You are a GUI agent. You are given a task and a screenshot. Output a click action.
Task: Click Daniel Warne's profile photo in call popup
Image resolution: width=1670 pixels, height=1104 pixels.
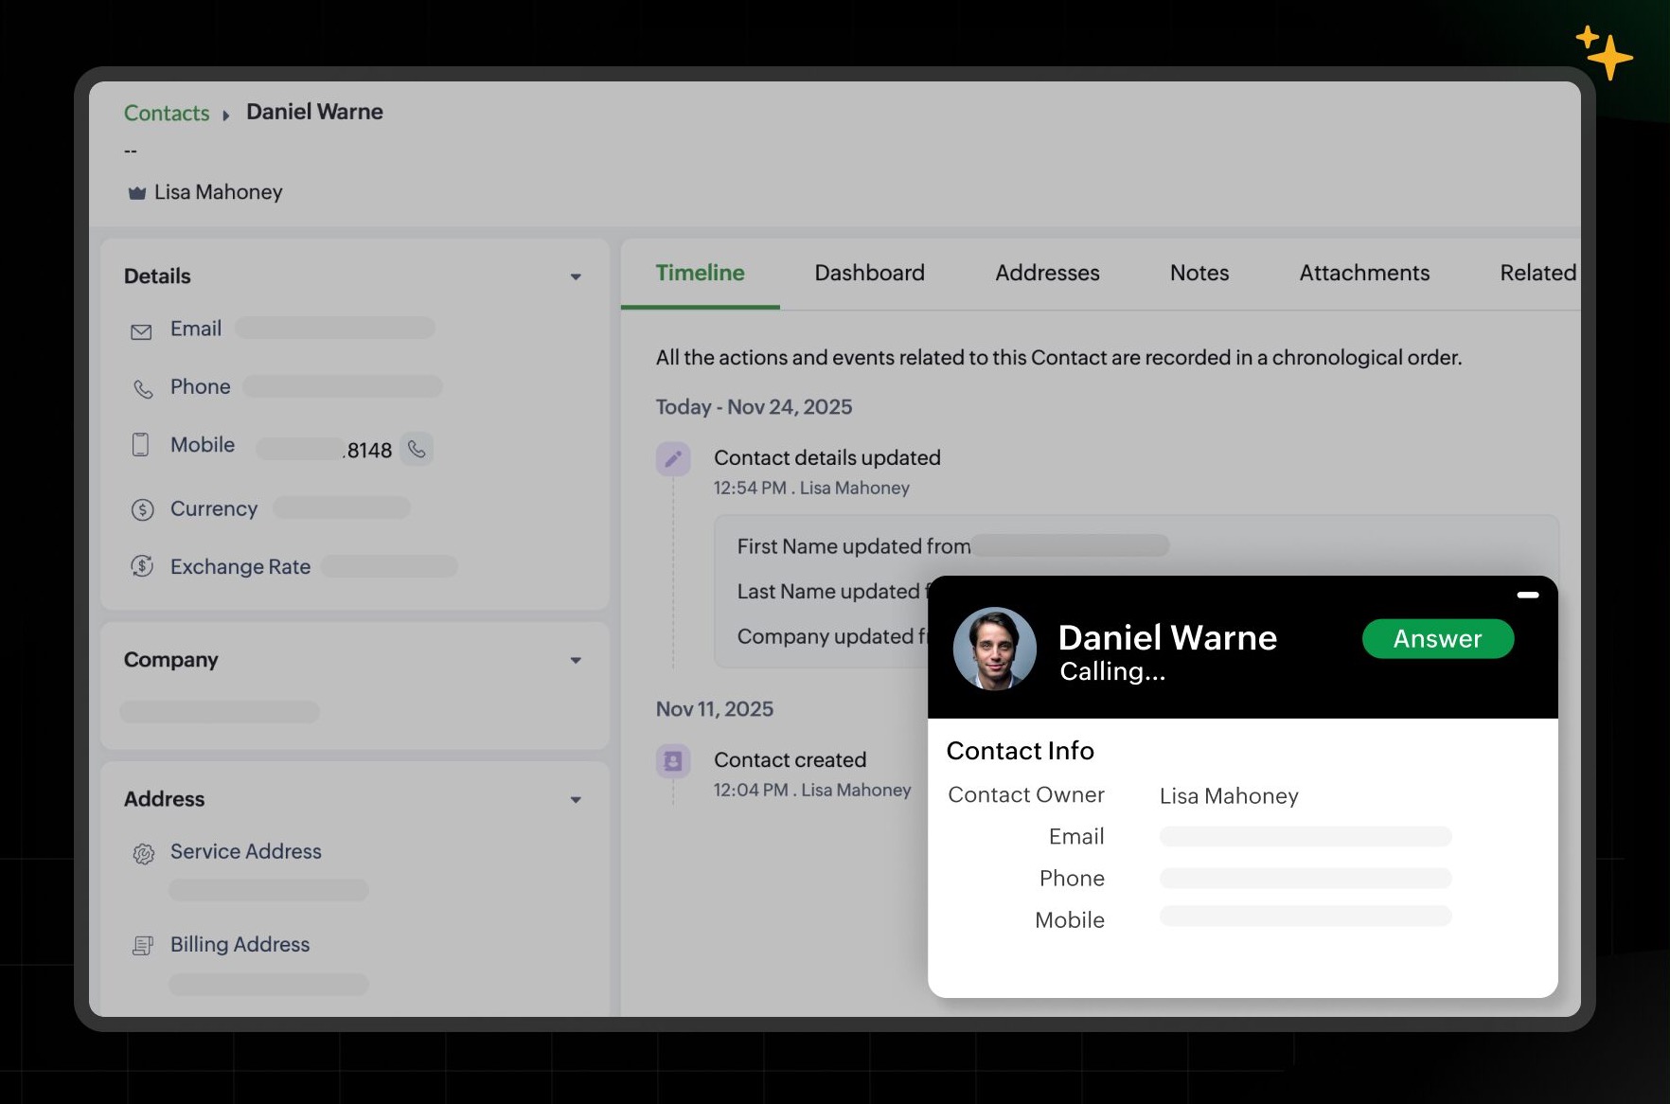tap(994, 650)
